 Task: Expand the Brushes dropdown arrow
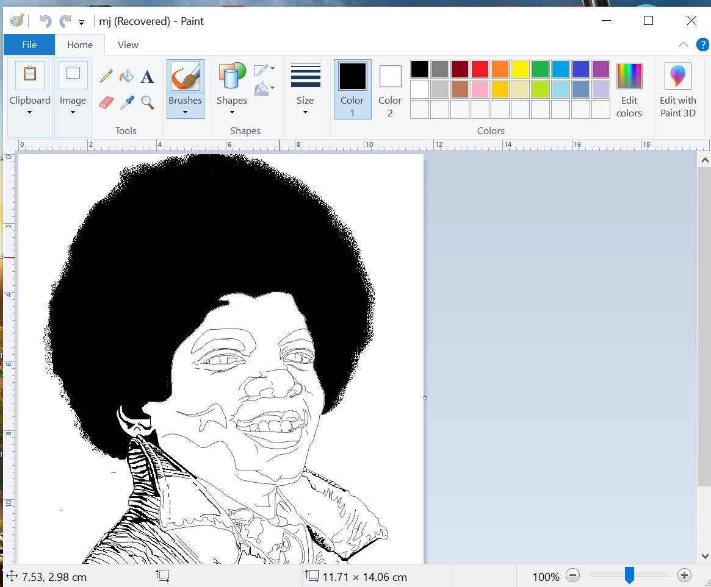tap(185, 112)
